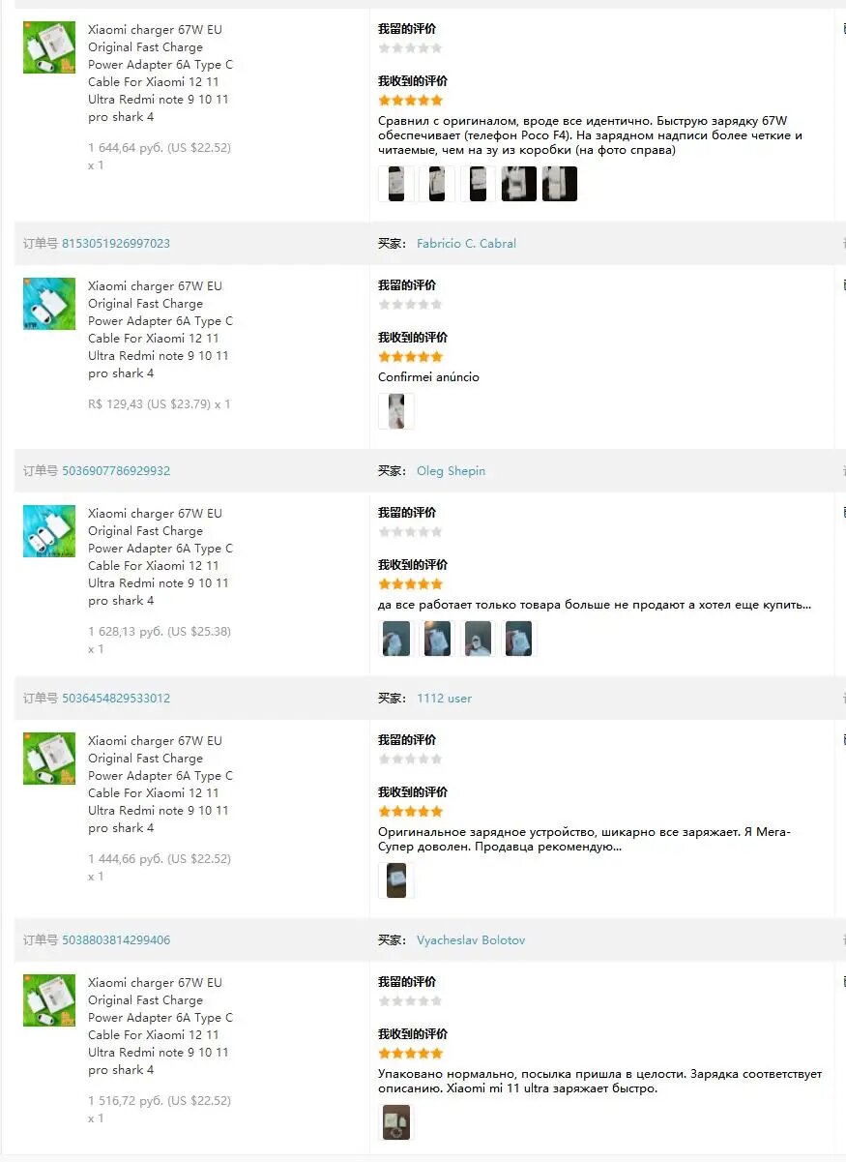This screenshot has height=1162, width=846.
Task: Open first review photo in Poco F4 review
Action: pos(396,184)
